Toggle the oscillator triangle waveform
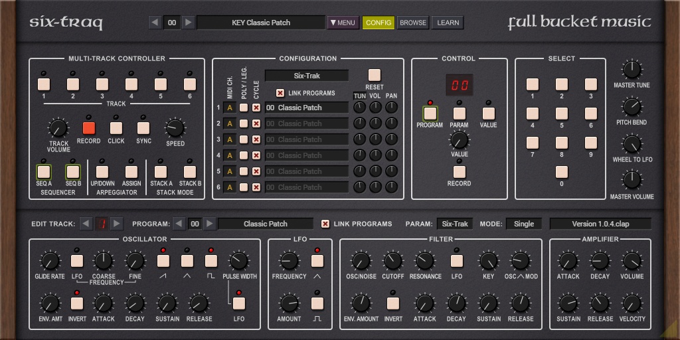680x340 pixels. (x=187, y=261)
